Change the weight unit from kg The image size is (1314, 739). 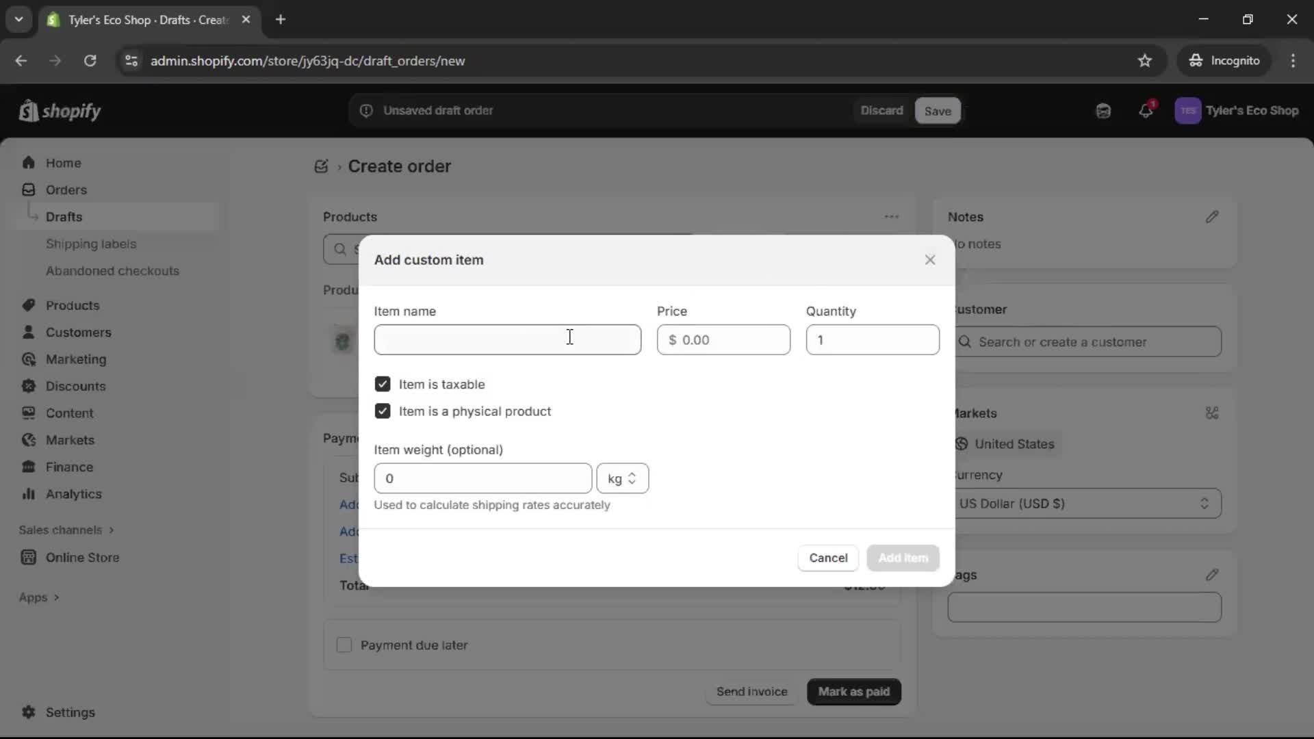(623, 478)
